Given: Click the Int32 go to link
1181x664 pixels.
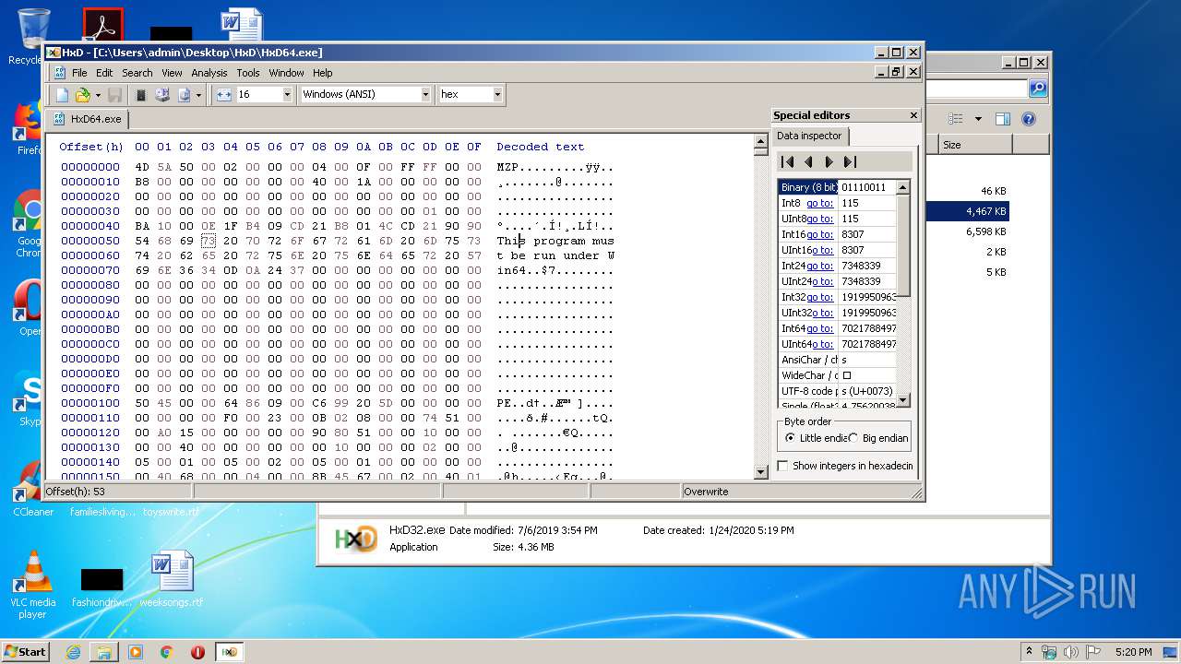Looking at the screenshot, I should [820, 297].
